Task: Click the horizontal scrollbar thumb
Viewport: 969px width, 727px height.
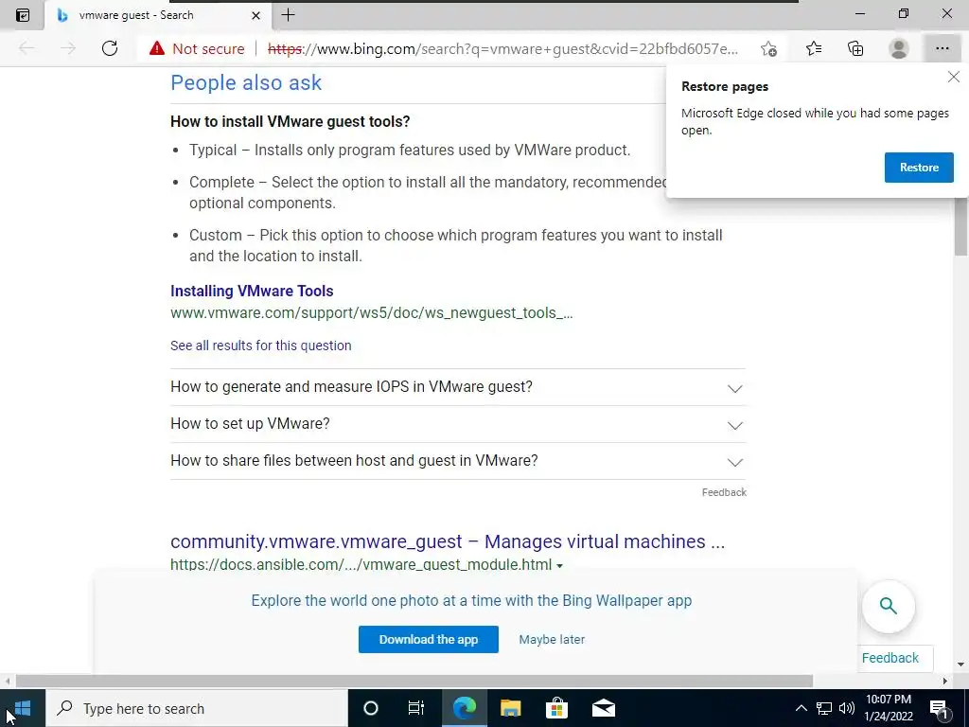Action: (414, 682)
